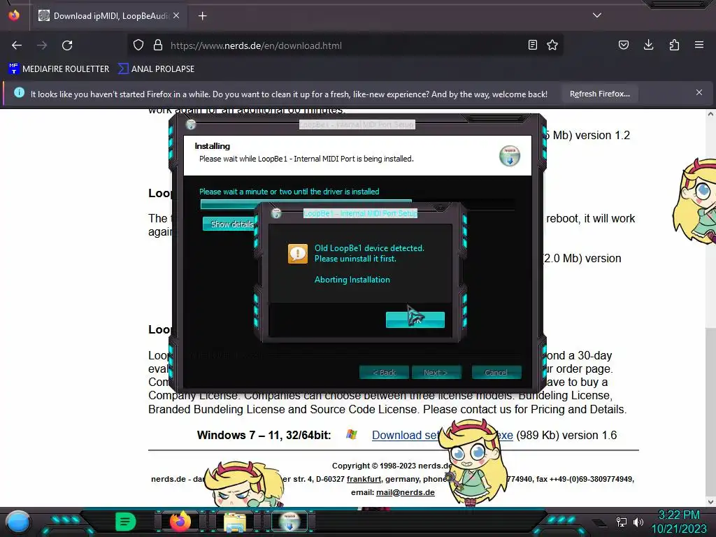Open volume speaker tray icon
Image resolution: width=716 pixels, height=537 pixels.
coord(638,522)
